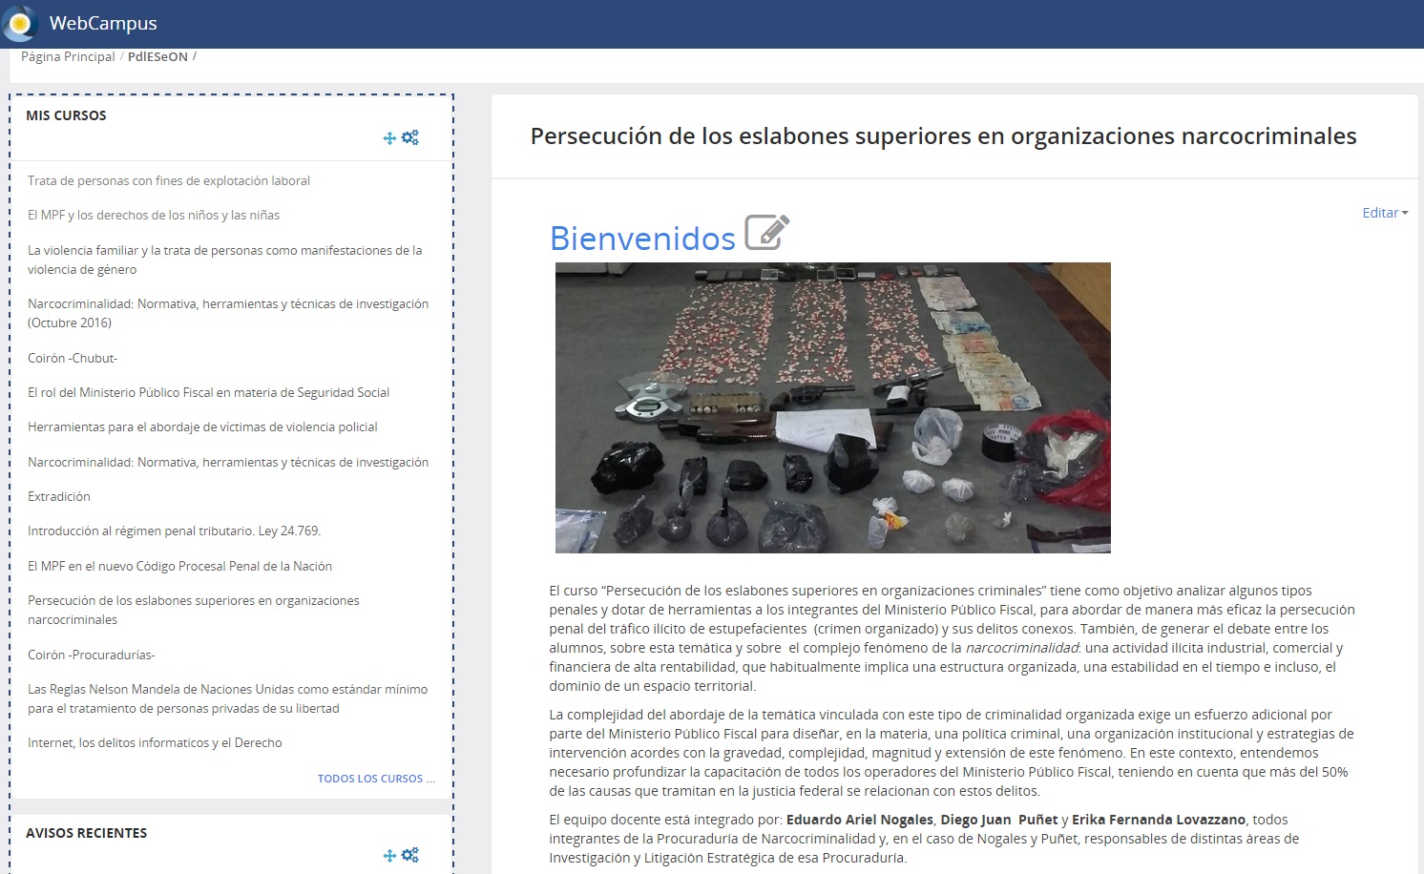Open Coirón -Chubut- course
This screenshot has height=874, width=1424.
click(x=73, y=358)
